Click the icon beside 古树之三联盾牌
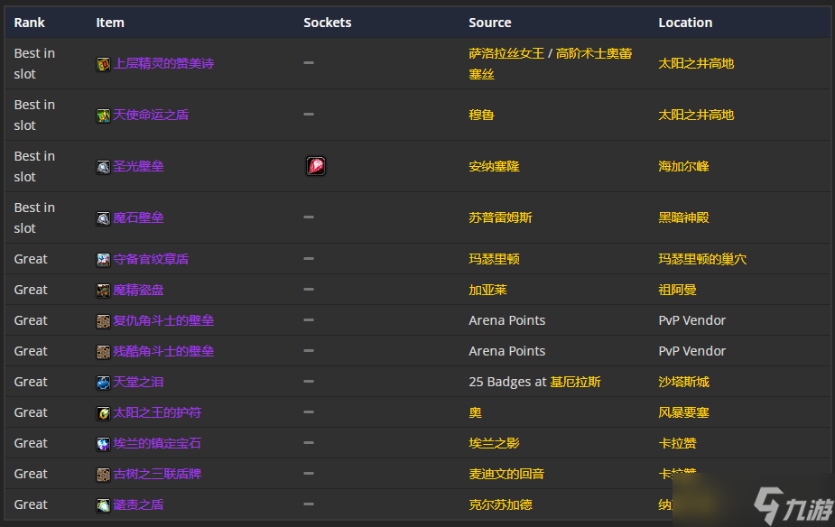The height and width of the screenshot is (527, 835). (x=103, y=475)
